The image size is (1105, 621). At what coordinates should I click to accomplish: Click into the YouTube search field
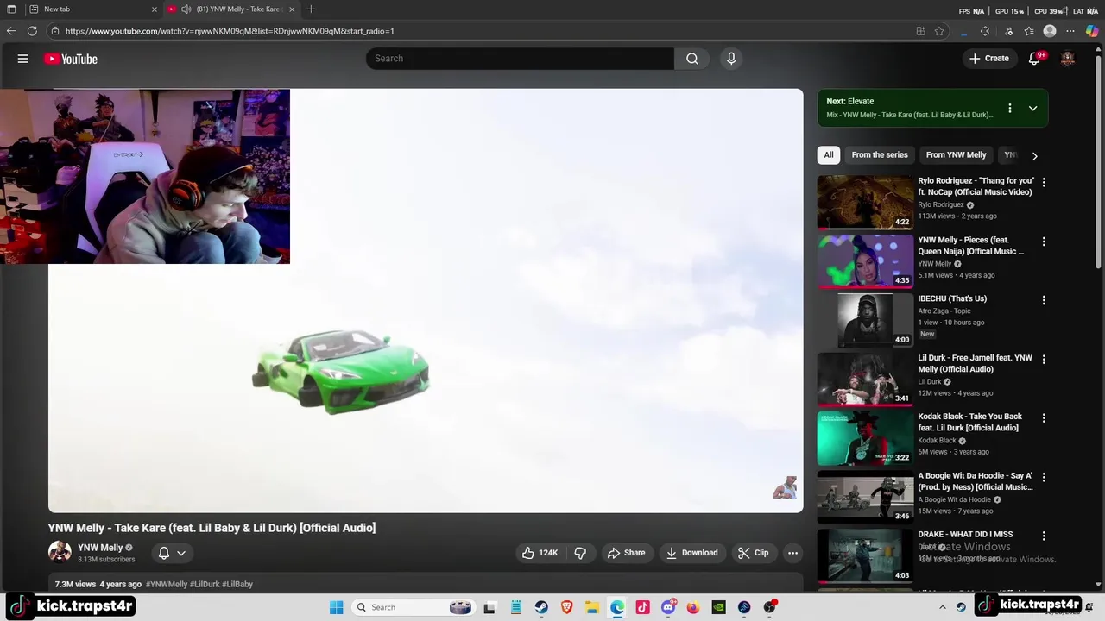coord(521,59)
